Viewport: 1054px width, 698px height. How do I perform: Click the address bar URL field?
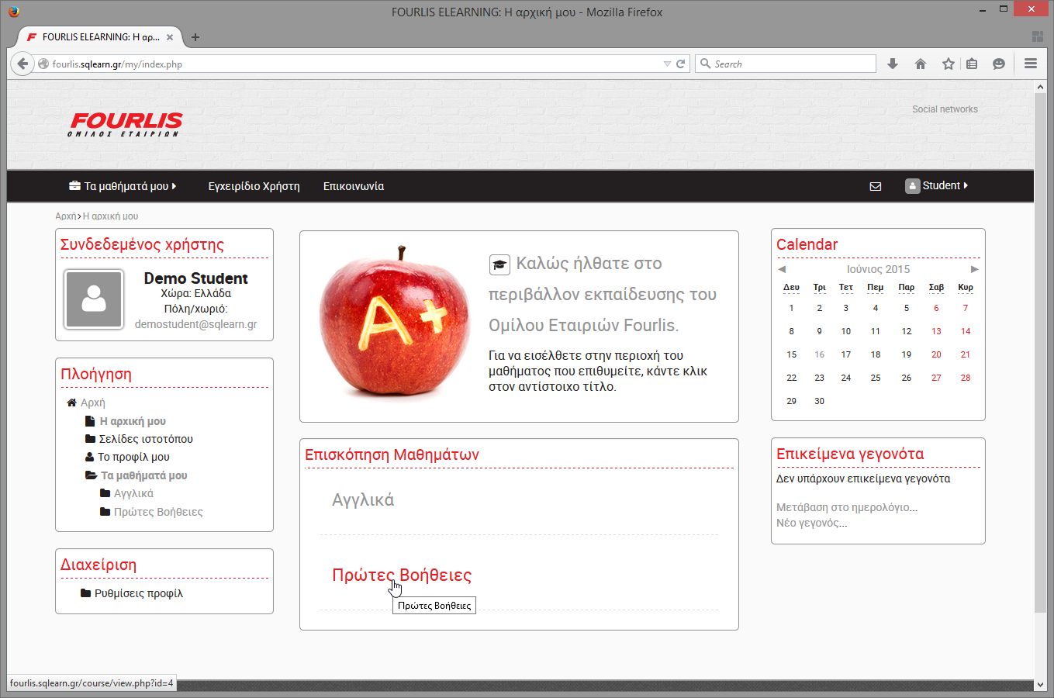tap(356, 64)
